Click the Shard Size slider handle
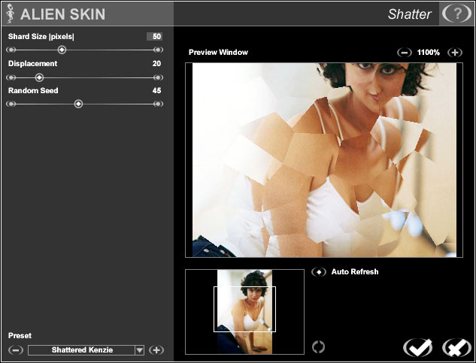The width and height of the screenshot is (476, 363). [62, 50]
